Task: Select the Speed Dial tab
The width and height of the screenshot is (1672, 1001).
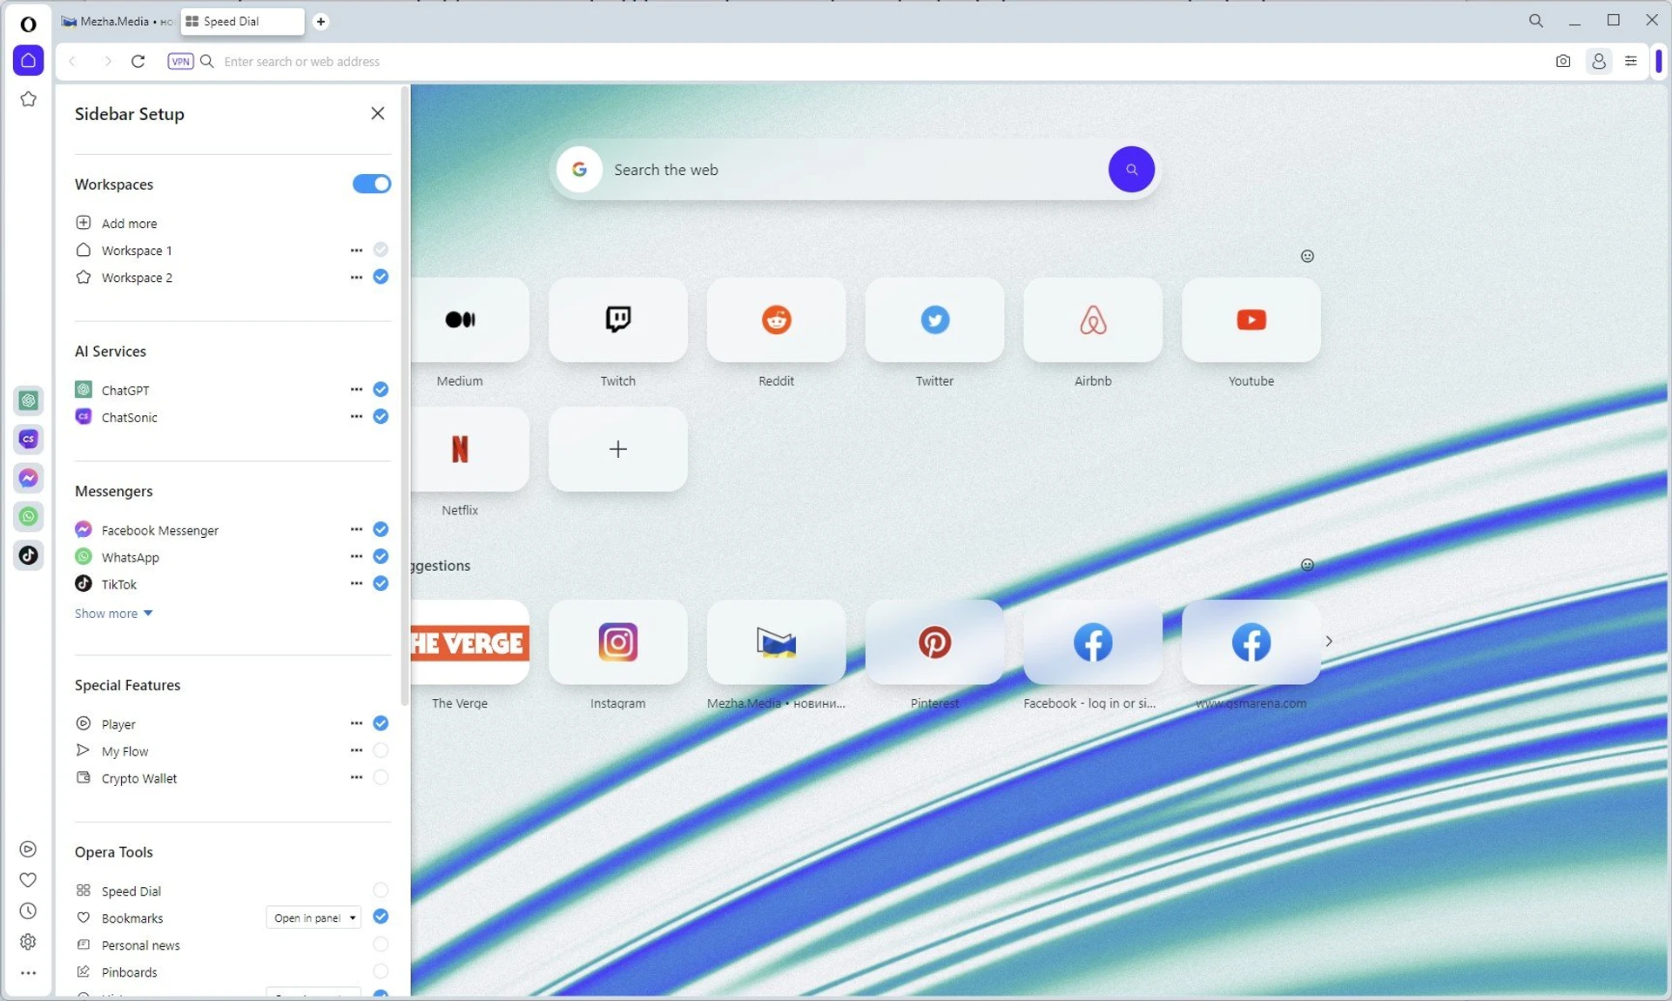Action: tap(242, 21)
